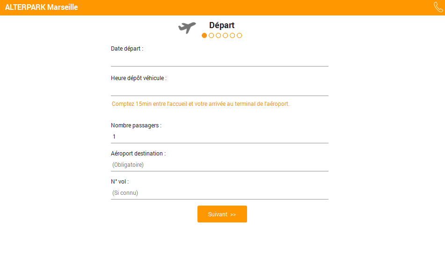Click the Aéroport destination (Obligatoire) field

(219, 165)
